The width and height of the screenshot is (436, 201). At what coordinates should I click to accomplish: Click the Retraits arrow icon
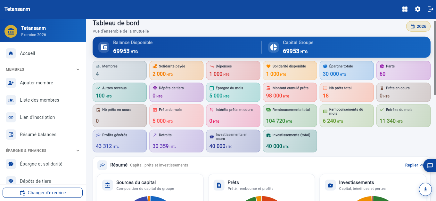(x=155, y=135)
